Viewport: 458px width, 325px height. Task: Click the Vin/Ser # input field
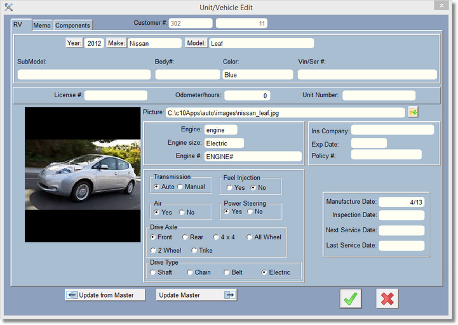tap(367, 74)
